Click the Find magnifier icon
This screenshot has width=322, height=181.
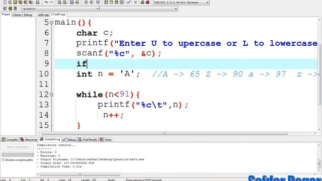coord(59,3)
